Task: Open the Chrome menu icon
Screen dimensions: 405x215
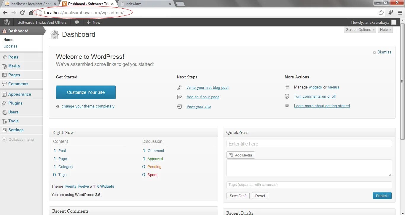Action: tap(399, 12)
